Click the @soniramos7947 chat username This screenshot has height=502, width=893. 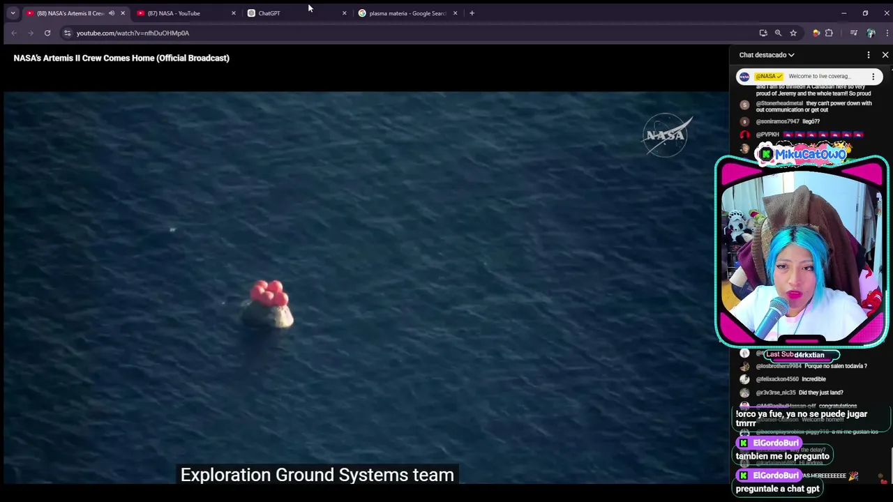pyautogui.click(x=777, y=121)
